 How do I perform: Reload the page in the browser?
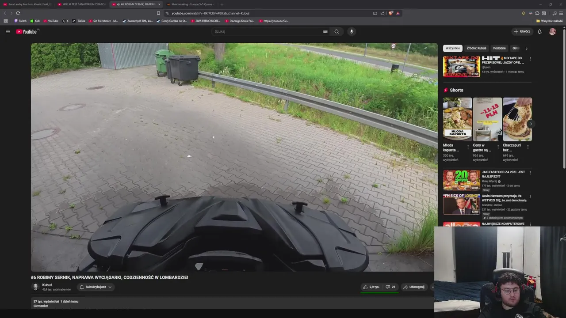tap(18, 13)
